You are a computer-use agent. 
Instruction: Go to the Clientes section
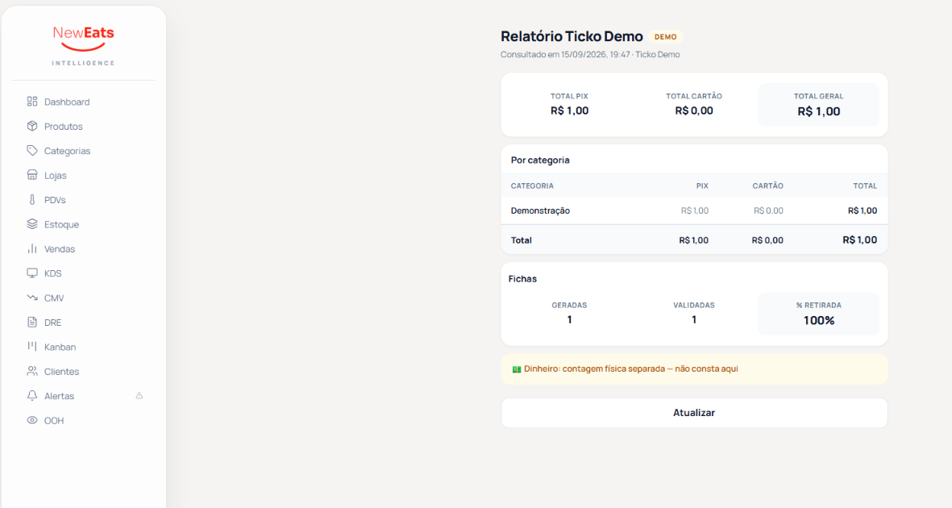pos(61,371)
